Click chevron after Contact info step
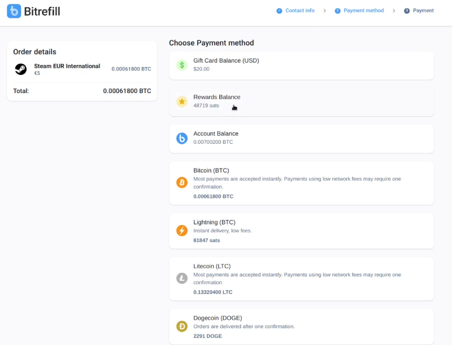Image resolution: width=452 pixels, height=345 pixels. point(324,11)
